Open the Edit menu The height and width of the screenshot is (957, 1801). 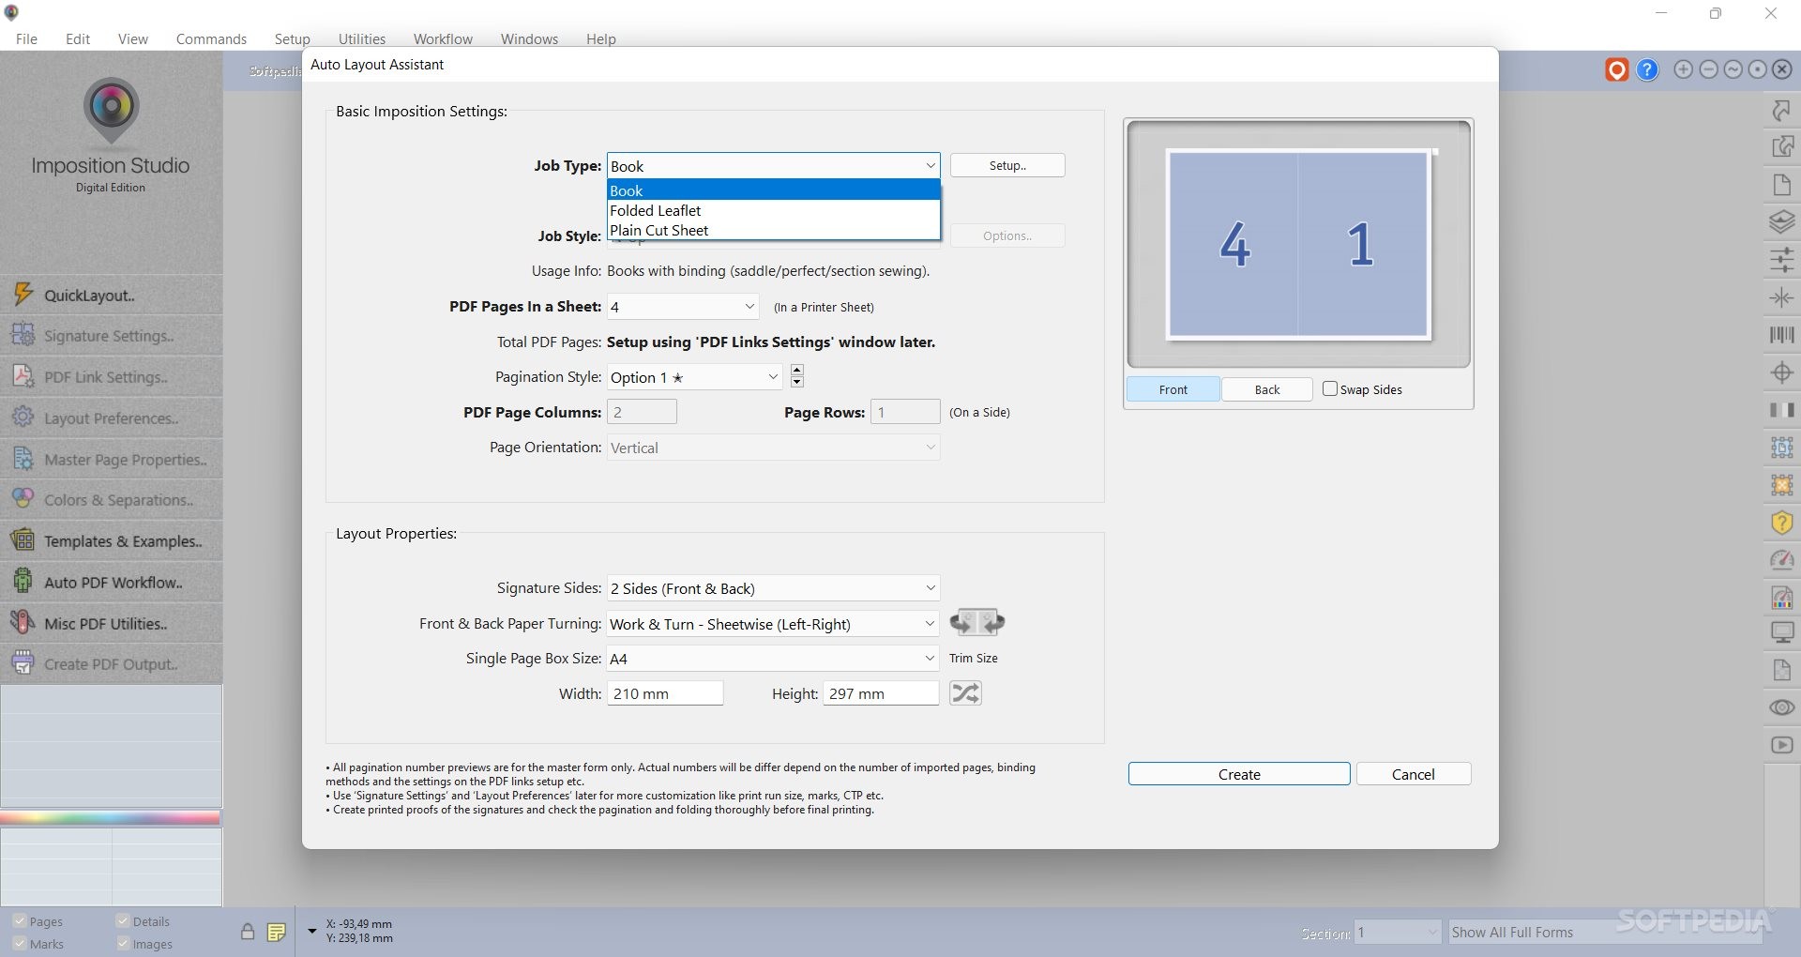click(78, 38)
